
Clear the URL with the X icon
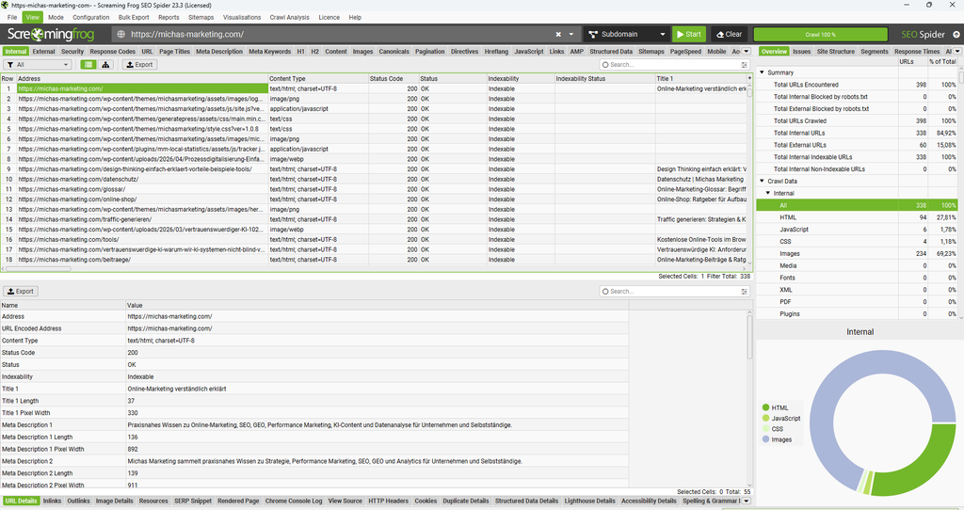(x=558, y=35)
